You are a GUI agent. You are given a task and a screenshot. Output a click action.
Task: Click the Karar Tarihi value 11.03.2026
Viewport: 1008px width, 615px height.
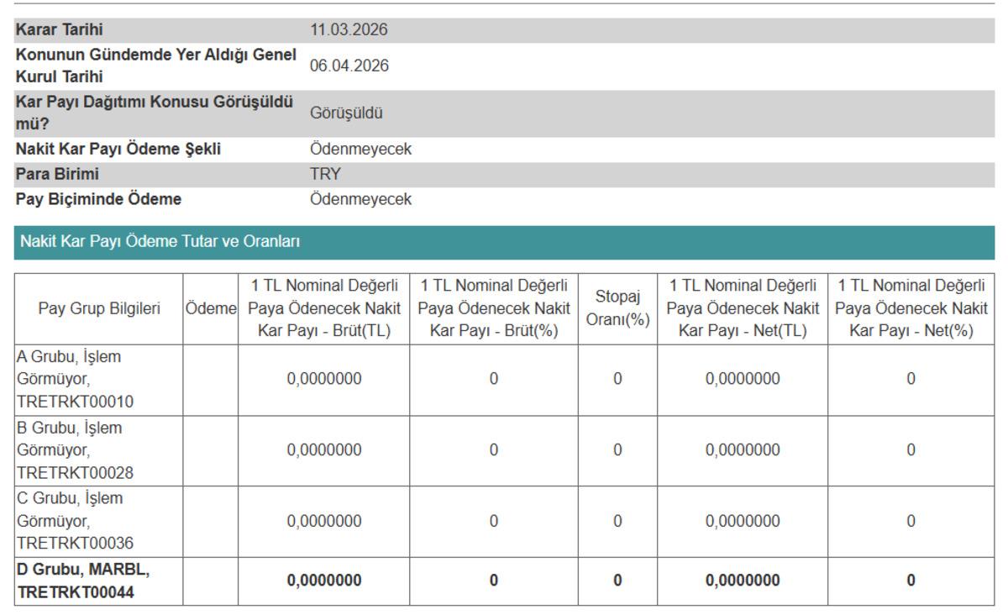click(x=349, y=30)
